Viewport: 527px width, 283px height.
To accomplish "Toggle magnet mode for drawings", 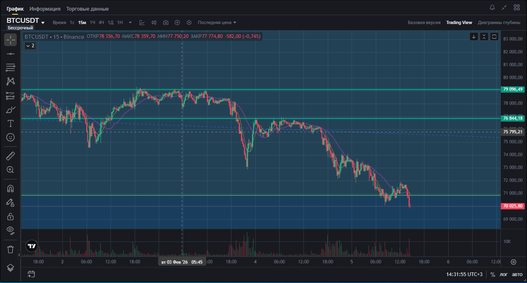I will coord(11,188).
